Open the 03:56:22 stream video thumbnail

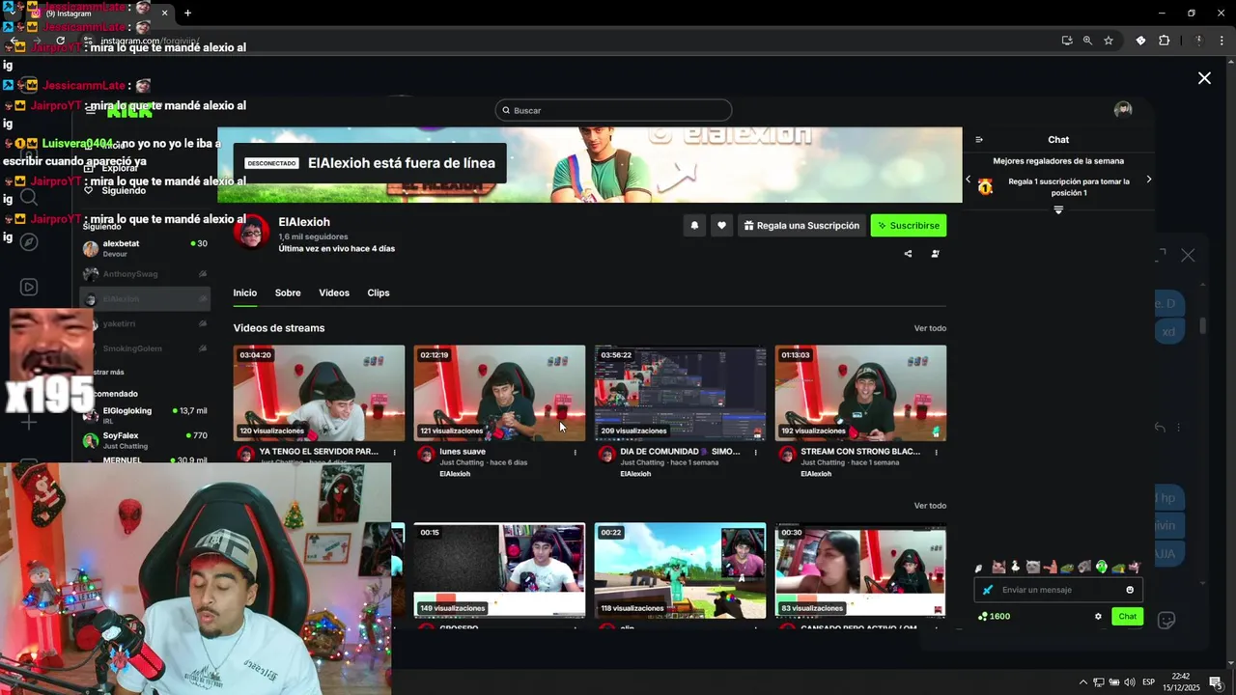point(680,393)
